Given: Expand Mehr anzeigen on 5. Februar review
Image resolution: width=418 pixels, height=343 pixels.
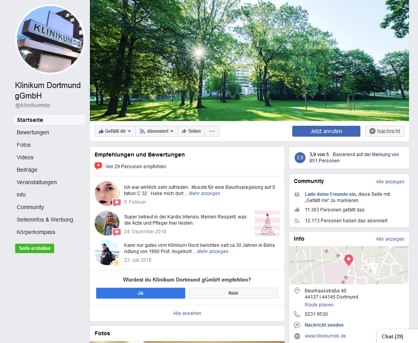Looking at the screenshot, I should pyautogui.click(x=205, y=193).
